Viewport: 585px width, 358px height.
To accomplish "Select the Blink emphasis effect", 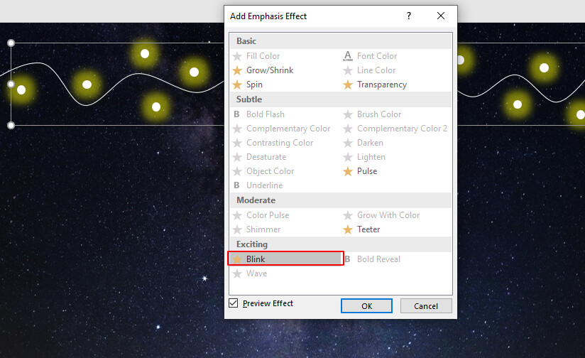I will [x=285, y=259].
